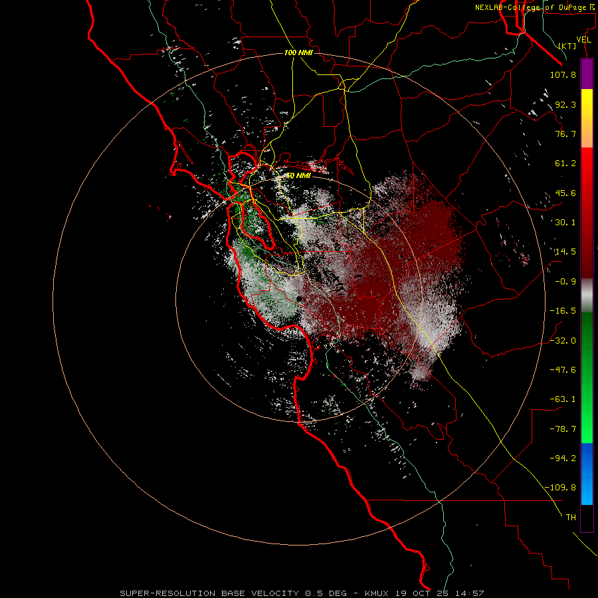598x598 pixels.
Task: Click the TH legend label
Action: [x=571, y=518]
